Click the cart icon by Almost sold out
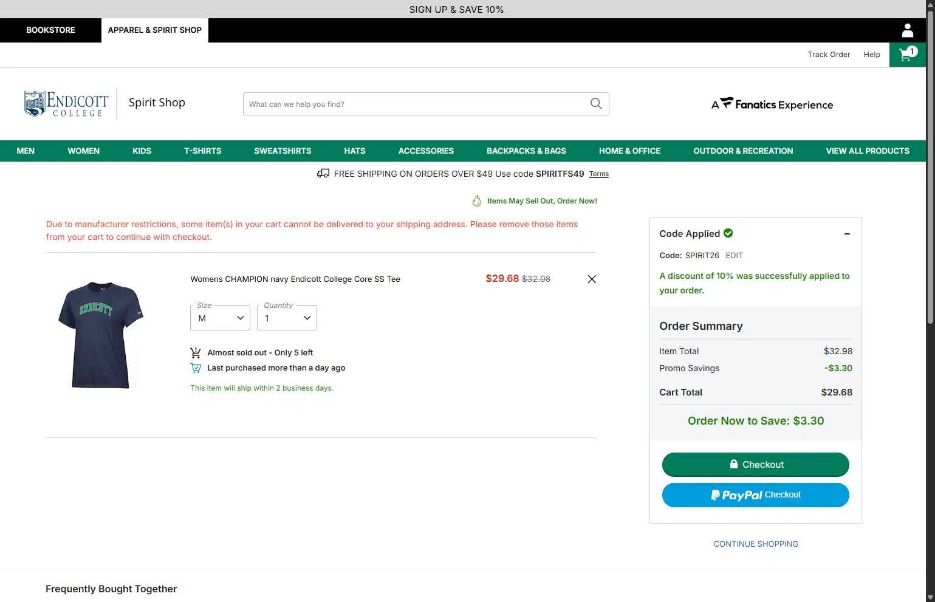The height and width of the screenshot is (602, 935). coord(196,353)
